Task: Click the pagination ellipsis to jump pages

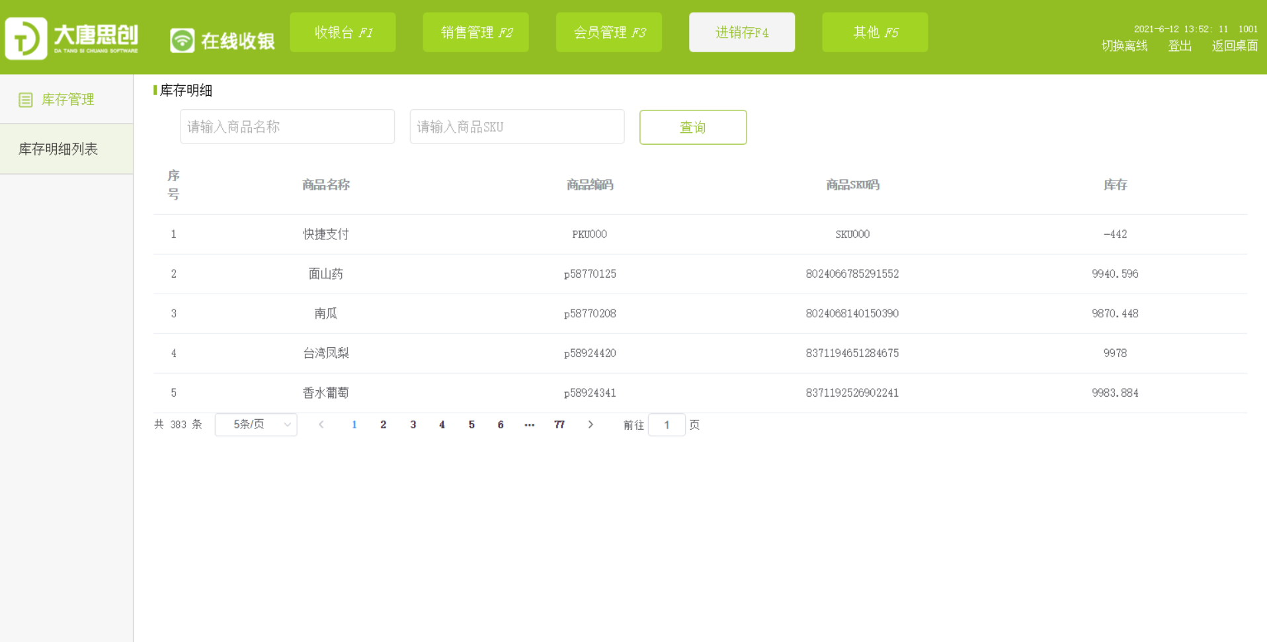Action: pos(529,424)
